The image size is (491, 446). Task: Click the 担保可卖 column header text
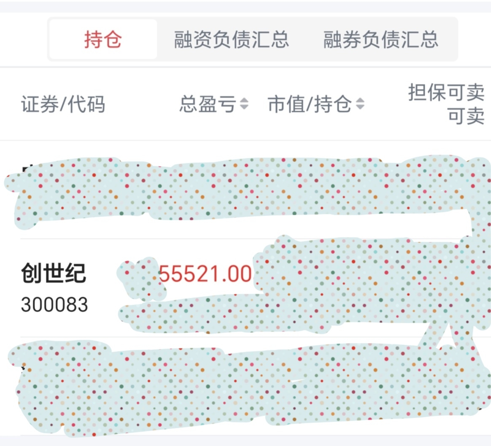pyautogui.click(x=446, y=92)
